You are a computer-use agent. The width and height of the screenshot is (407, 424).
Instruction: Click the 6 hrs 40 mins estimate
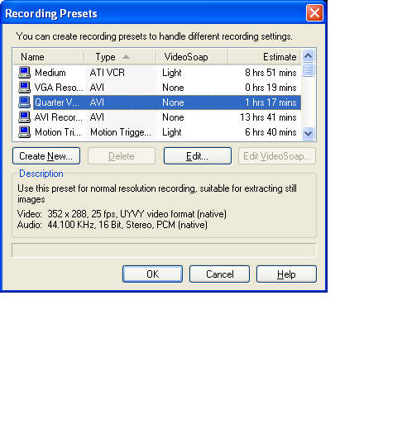(x=271, y=132)
